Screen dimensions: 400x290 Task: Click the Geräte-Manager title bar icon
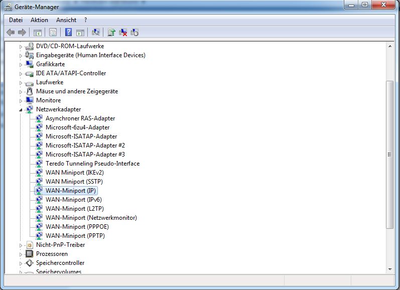(8, 7)
